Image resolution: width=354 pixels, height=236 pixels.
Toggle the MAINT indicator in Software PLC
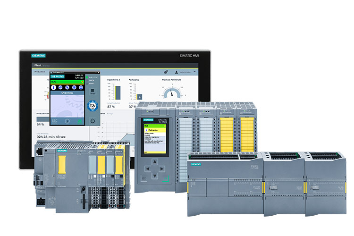point(87,84)
